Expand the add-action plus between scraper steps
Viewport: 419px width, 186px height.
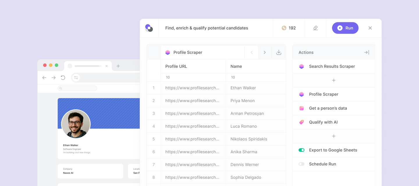[x=333, y=80]
